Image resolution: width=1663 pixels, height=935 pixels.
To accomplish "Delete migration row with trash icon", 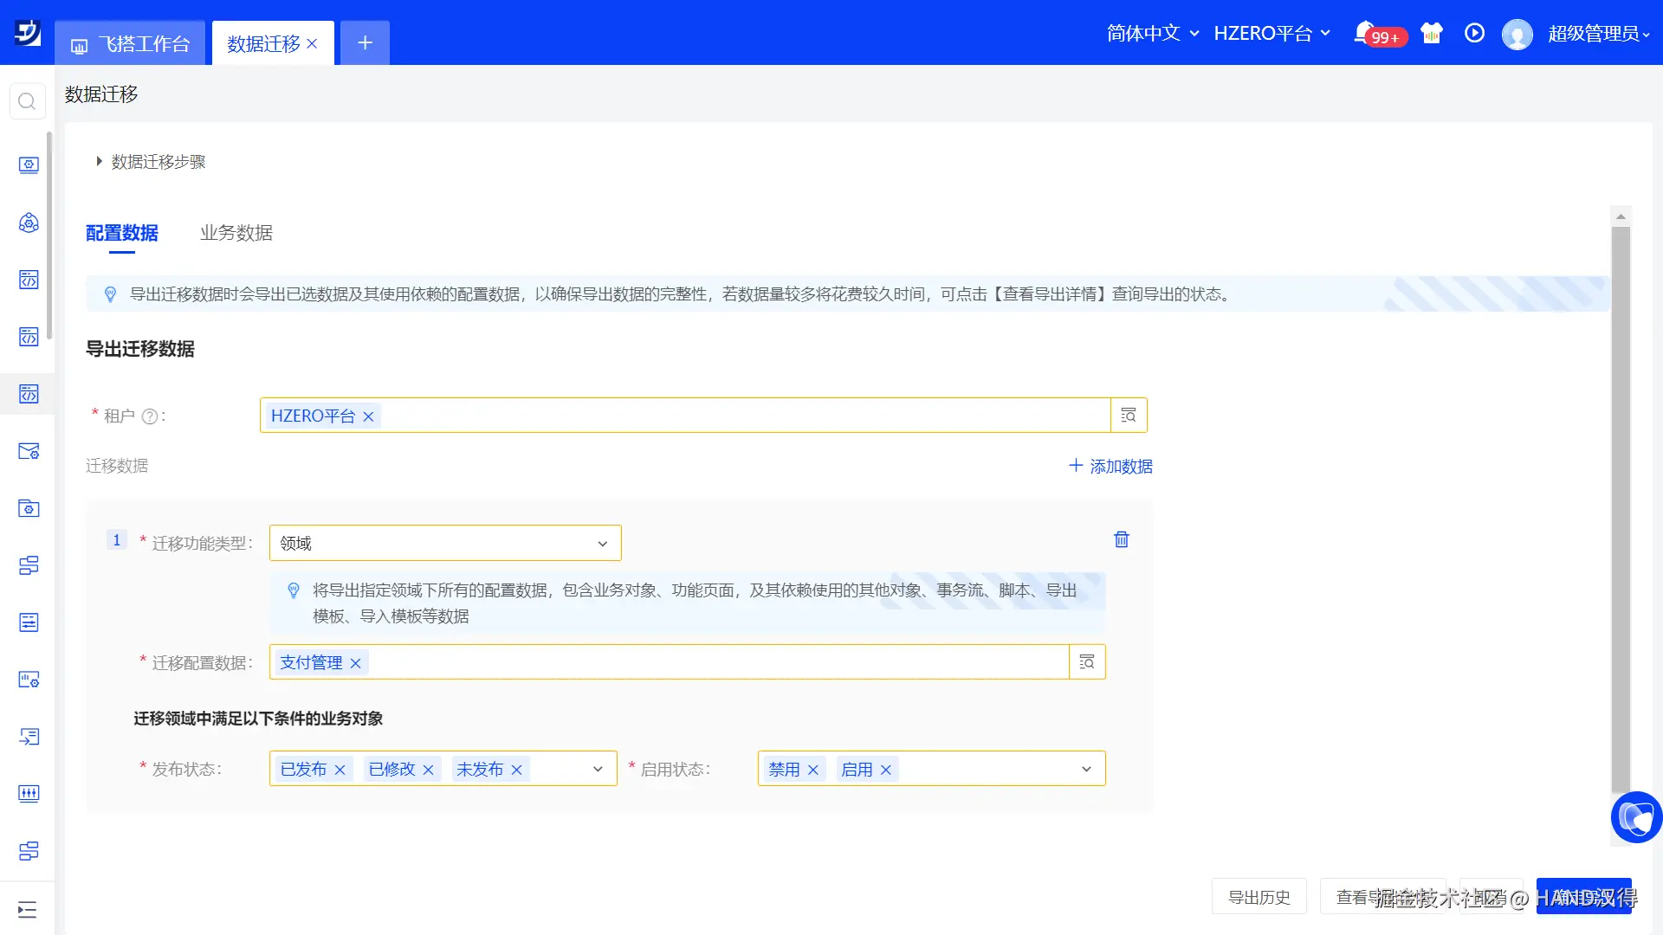I will click(1122, 539).
